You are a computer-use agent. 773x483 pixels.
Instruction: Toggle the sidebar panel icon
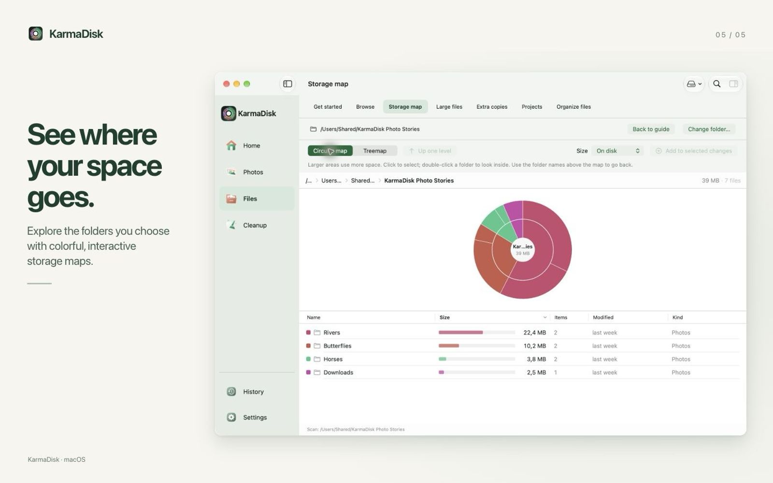(287, 84)
